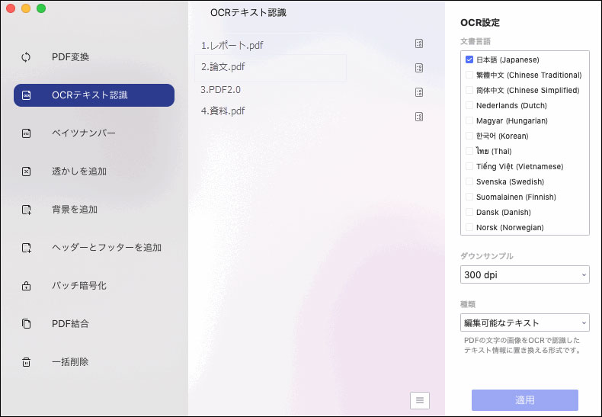Click the PDF変換 convert icon in sidebar
602x417 pixels.
pyautogui.click(x=26, y=57)
